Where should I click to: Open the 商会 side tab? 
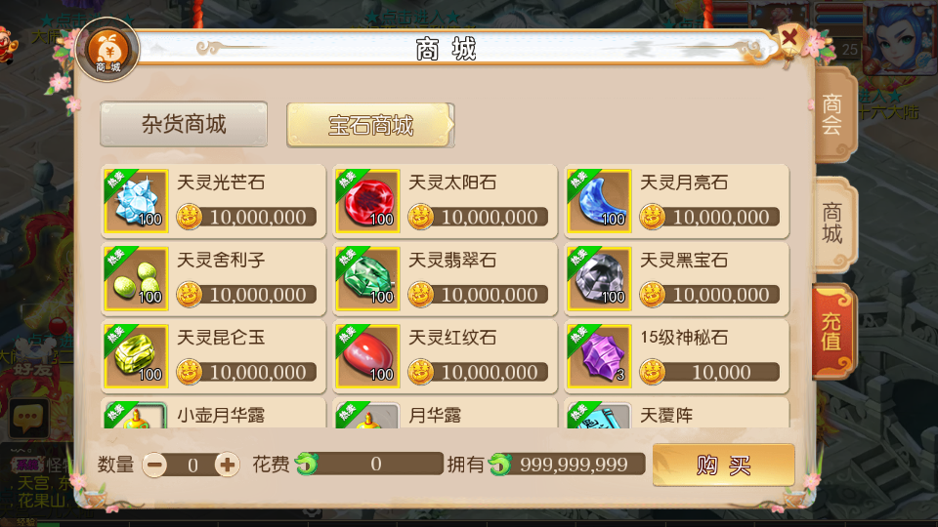tap(833, 114)
